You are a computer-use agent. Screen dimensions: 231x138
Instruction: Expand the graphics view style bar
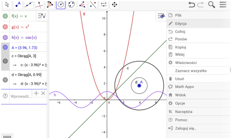(x=161, y=16)
